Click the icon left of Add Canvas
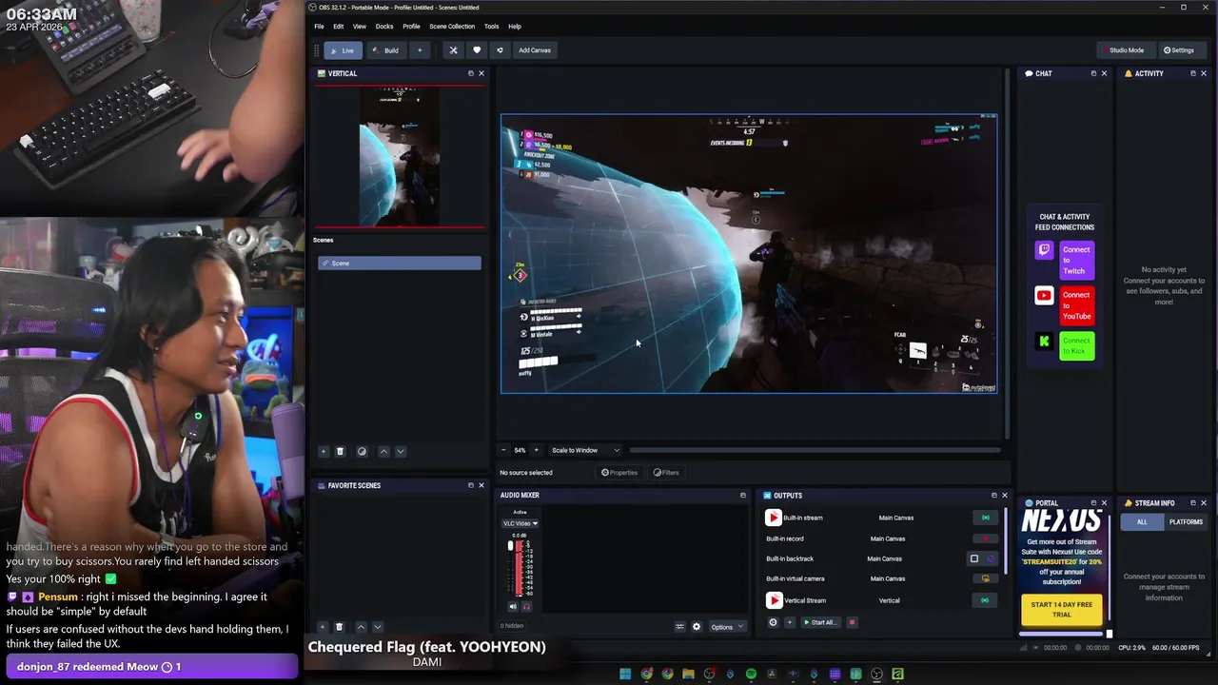The image size is (1218, 685). coord(500,50)
